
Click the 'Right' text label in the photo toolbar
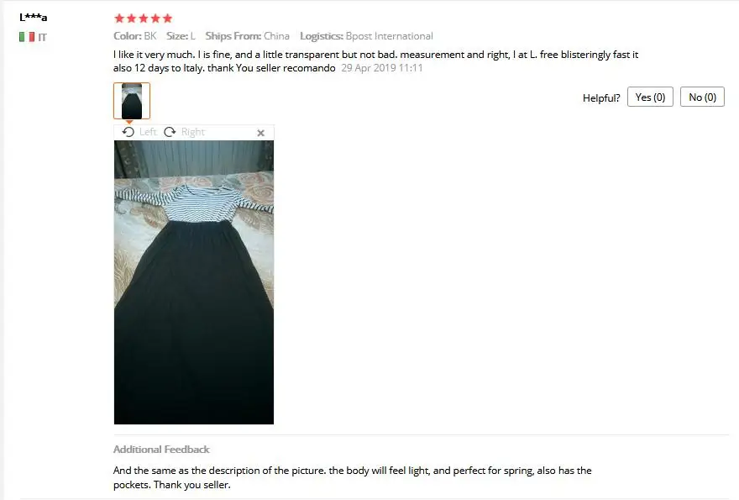[193, 132]
